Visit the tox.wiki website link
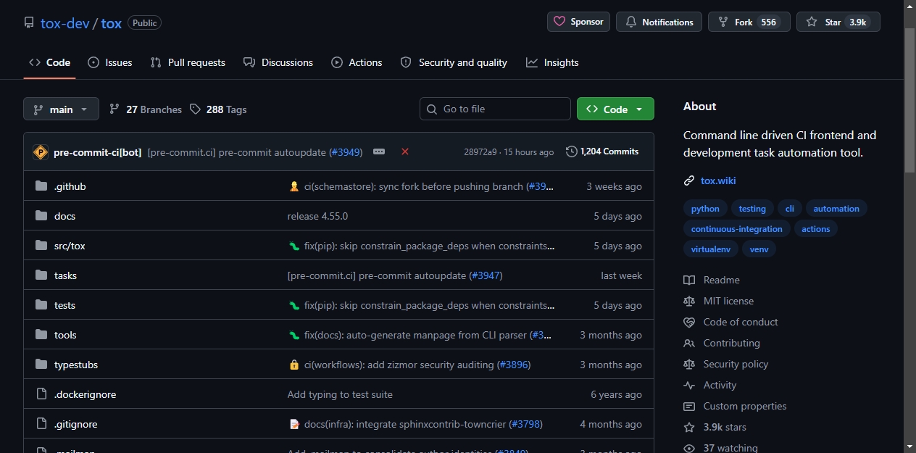This screenshot has width=916, height=453. [718, 180]
